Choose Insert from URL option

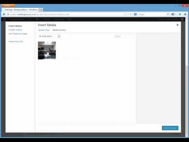(x=16, y=41)
